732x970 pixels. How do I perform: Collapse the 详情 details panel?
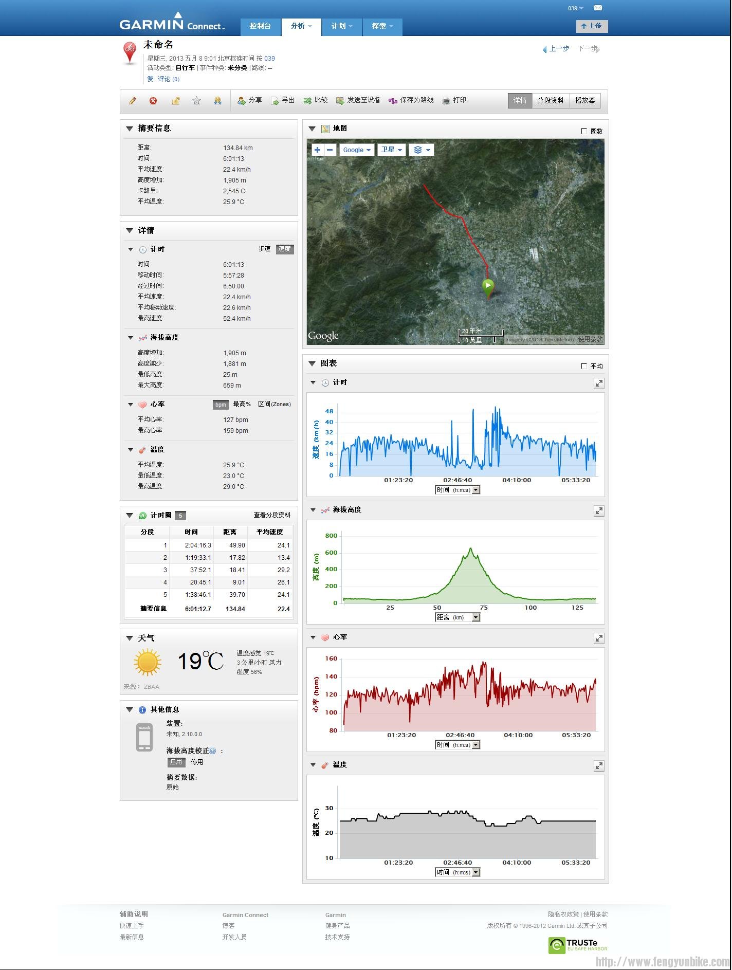130,230
